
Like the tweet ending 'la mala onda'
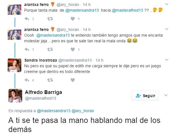tap(73, 49)
